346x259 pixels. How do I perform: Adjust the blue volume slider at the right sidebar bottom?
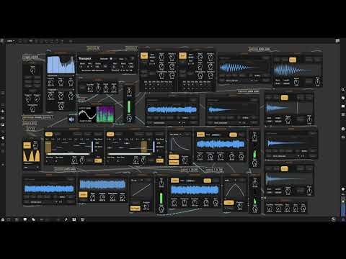[343, 206]
